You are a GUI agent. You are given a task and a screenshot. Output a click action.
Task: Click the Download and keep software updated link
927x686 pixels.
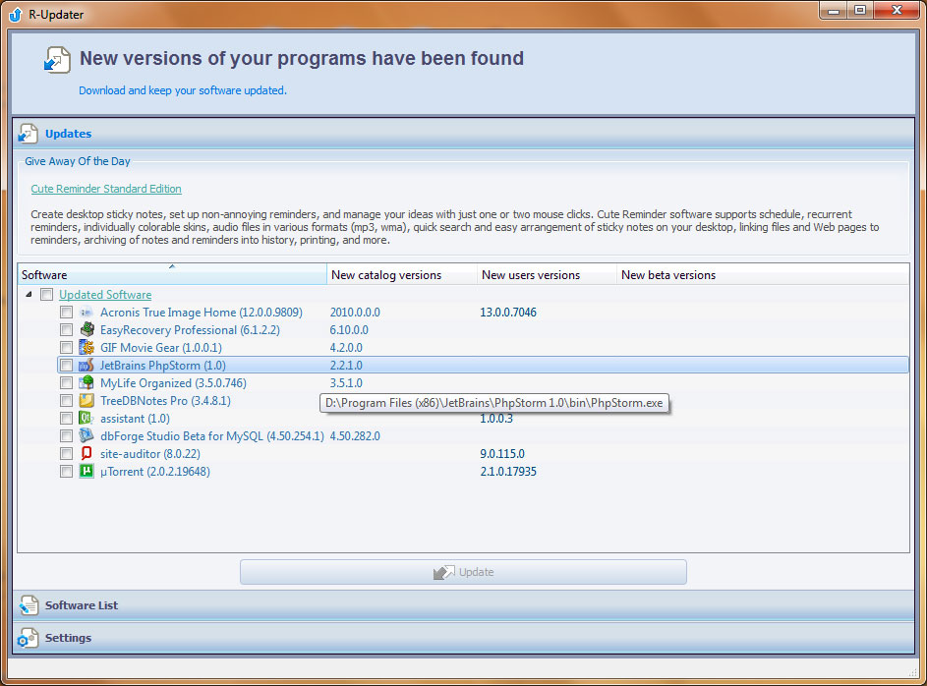[x=183, y=90]
